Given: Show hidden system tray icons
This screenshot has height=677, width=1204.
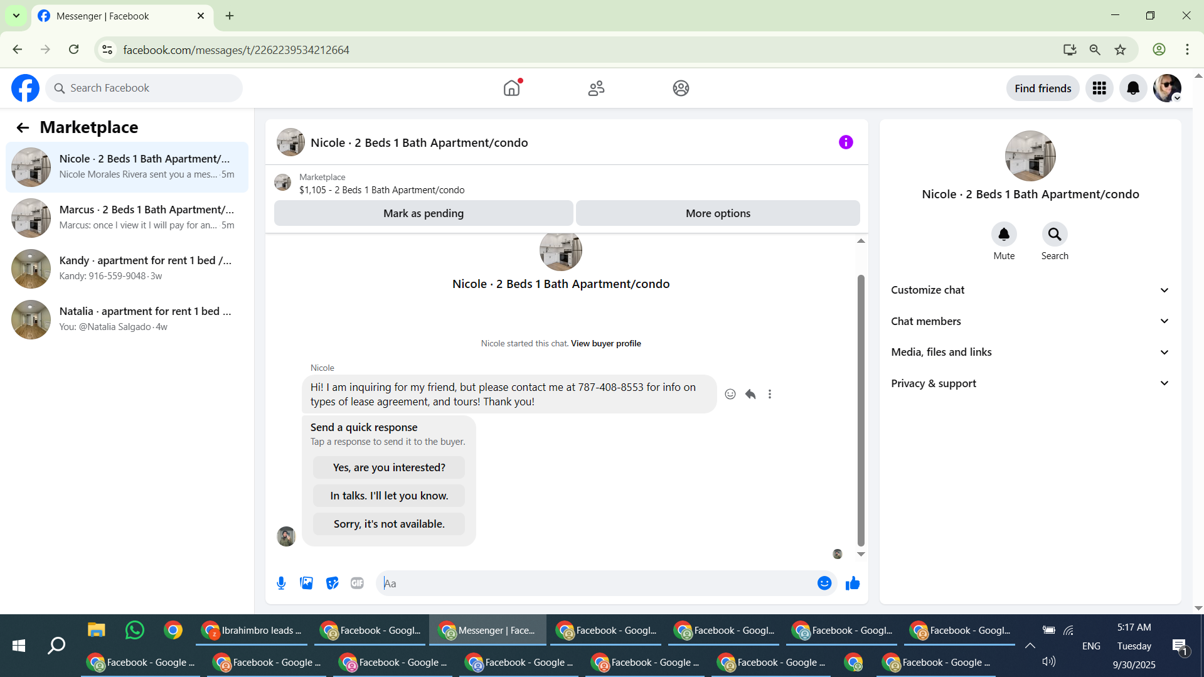Looking at the screenshot, I should click(1030, 646).
